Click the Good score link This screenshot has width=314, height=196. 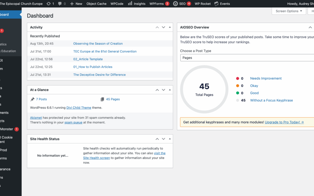(254, 93)
